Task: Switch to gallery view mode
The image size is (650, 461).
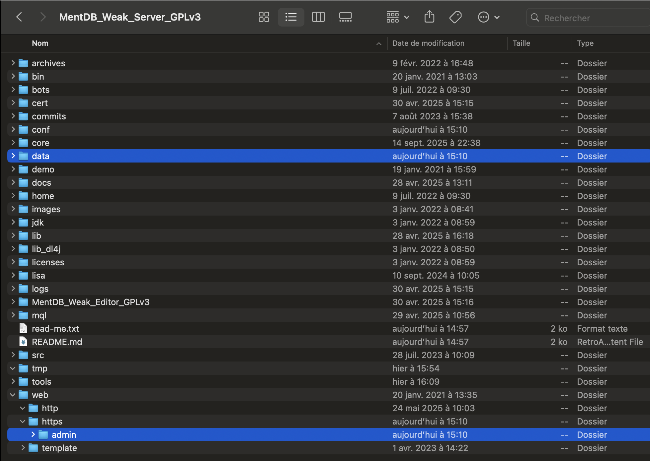Action: point(345,17)
